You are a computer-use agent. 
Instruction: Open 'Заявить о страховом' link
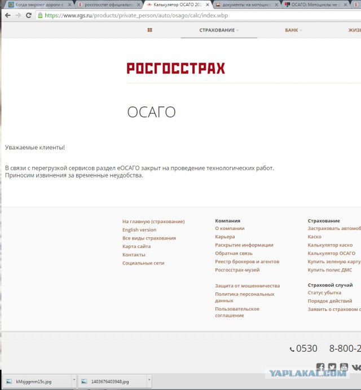coord(334,309)
